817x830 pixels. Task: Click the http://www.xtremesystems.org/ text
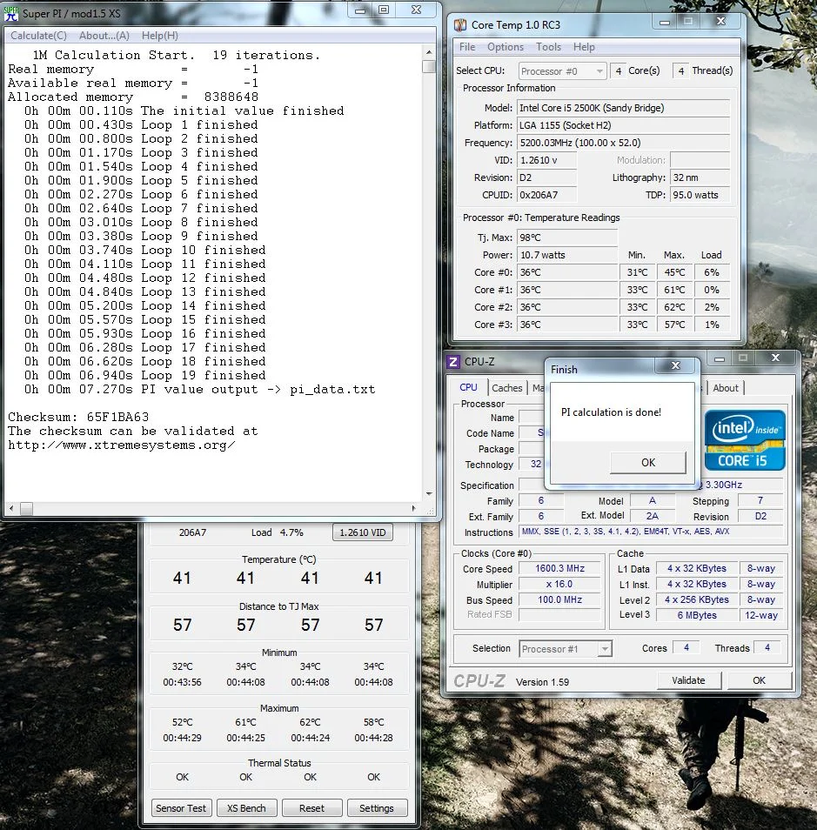(x=121, y=445)
